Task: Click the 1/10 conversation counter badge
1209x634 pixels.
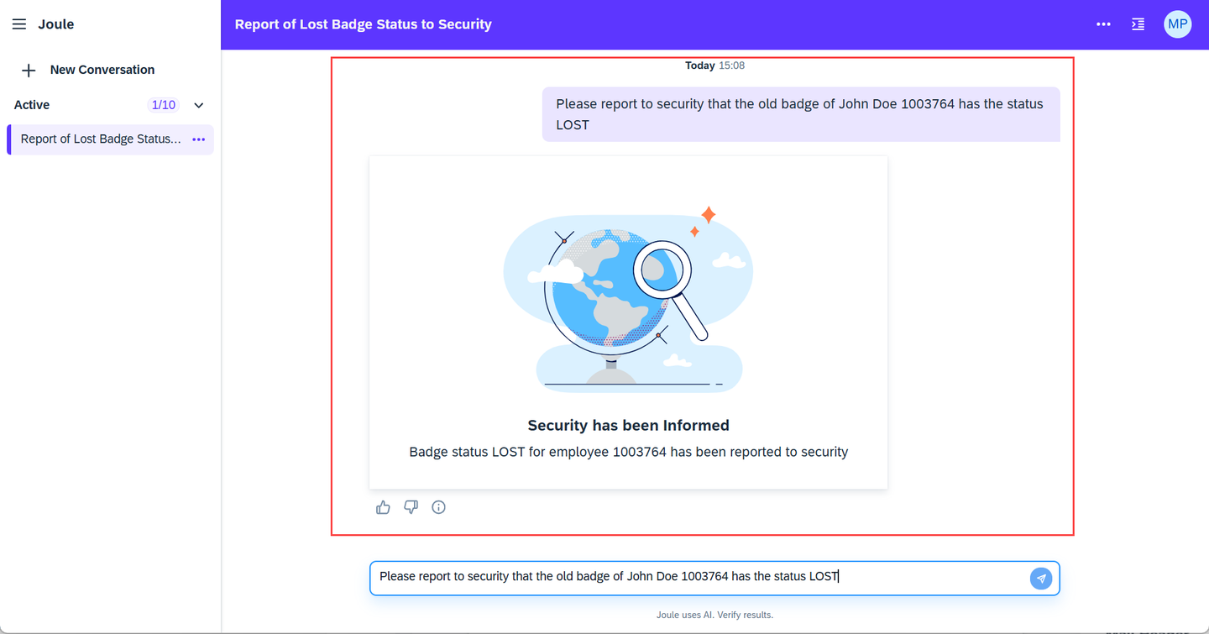Action: (163, 105)
